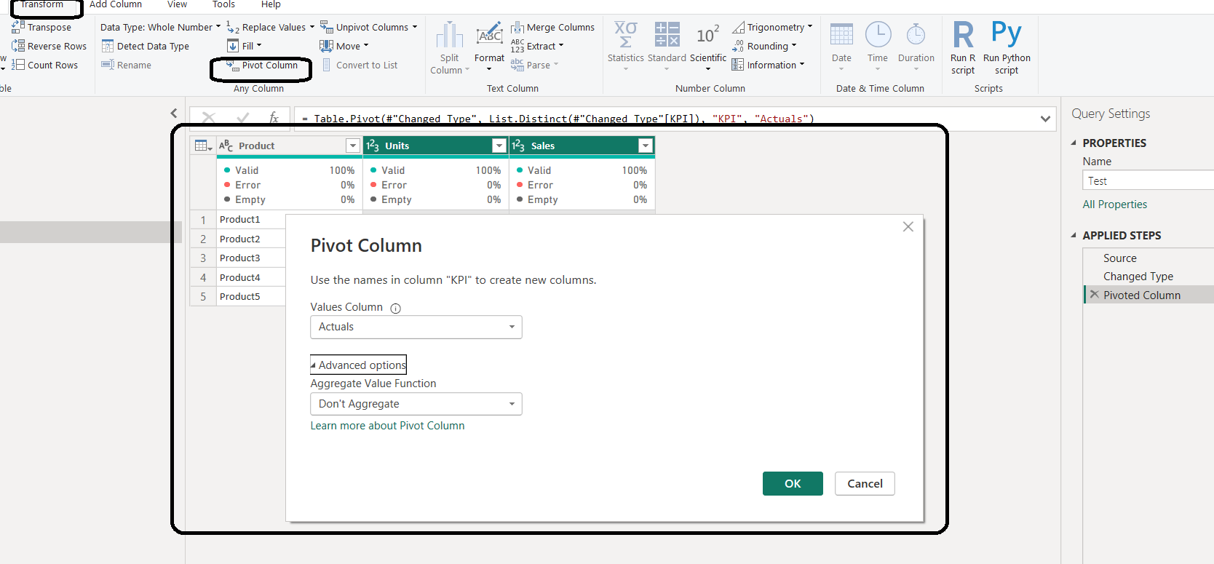Click the Scientific 10² icon

point(707,34)
